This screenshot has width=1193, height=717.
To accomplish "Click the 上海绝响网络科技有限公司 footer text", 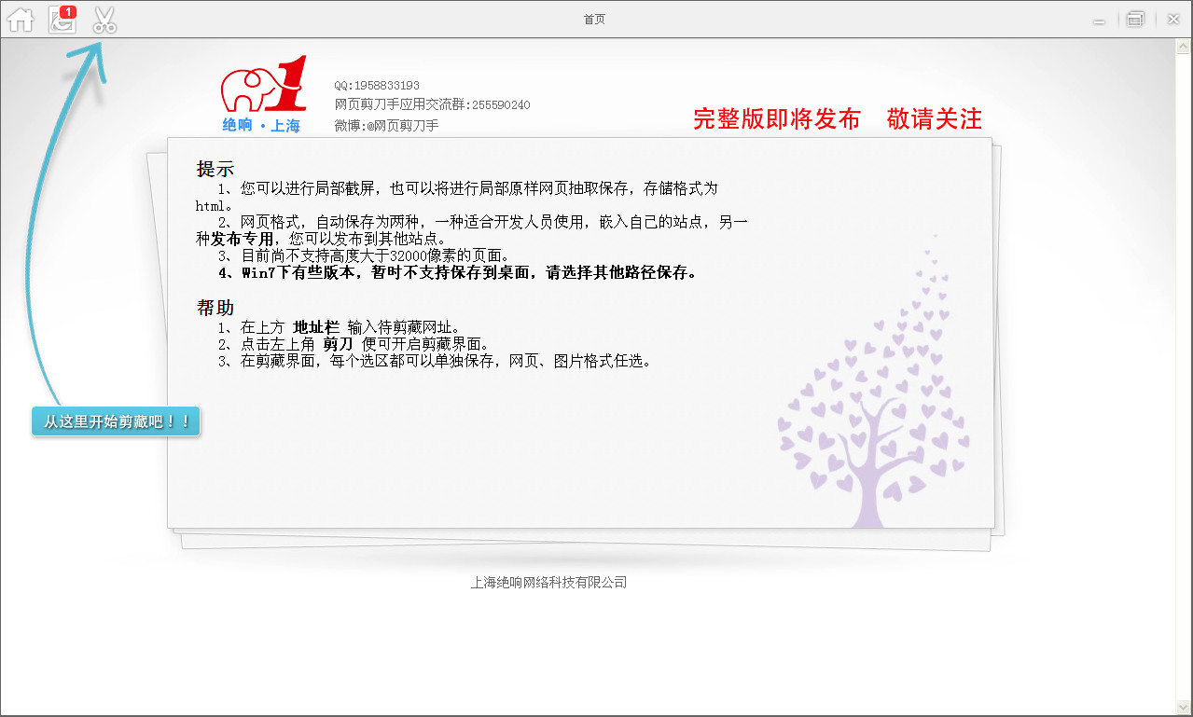I will point(548,583).
